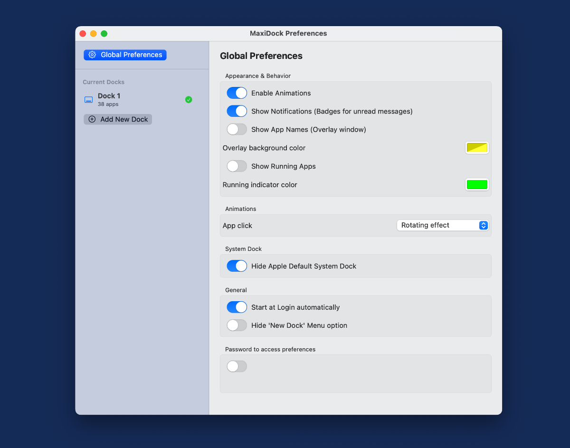Enable Hide 'New Dock' Menu option
Image resolution: width=570 pixels, height=448 pixels.
click(x=237, y=325)
